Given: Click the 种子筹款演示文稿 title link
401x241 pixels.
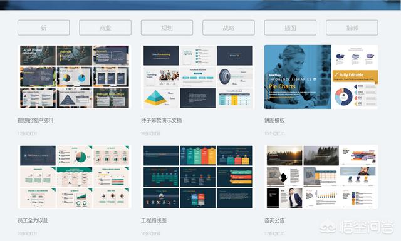Looking at the screenshot, I should coord(162,120).
